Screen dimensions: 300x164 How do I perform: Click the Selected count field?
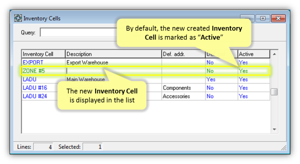93,147
